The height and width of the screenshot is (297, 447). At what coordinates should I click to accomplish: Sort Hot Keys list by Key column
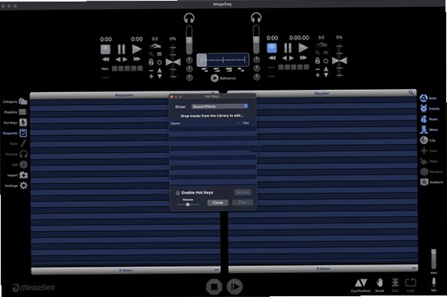point(246,123)
